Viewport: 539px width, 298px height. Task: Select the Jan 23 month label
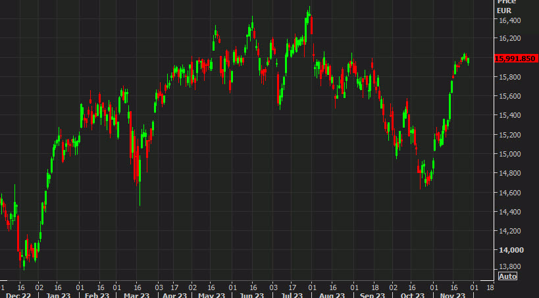[58, 295]
